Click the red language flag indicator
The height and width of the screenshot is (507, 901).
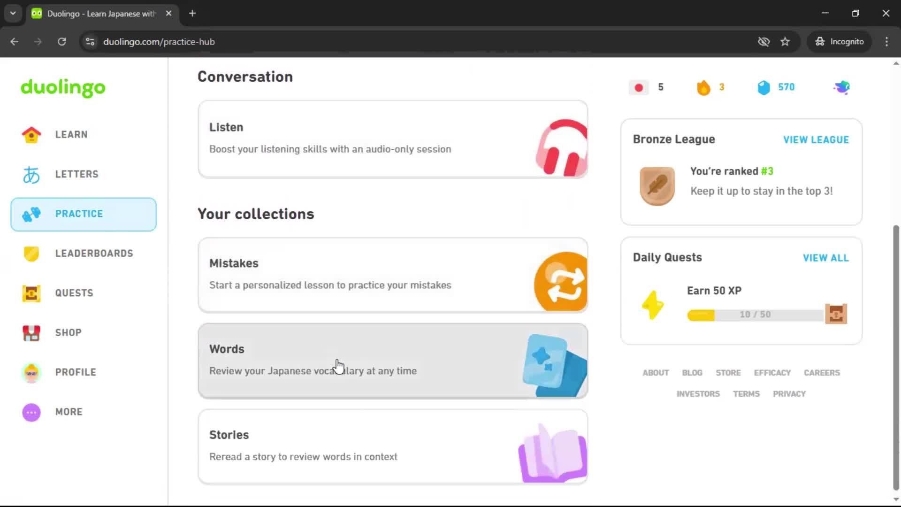click(x=638, y=87)
